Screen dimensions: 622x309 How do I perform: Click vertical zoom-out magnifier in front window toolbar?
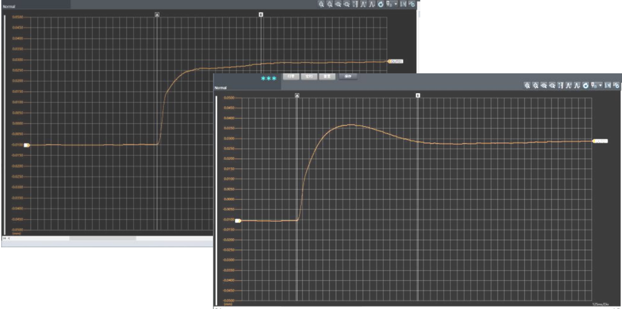point(535,86)
